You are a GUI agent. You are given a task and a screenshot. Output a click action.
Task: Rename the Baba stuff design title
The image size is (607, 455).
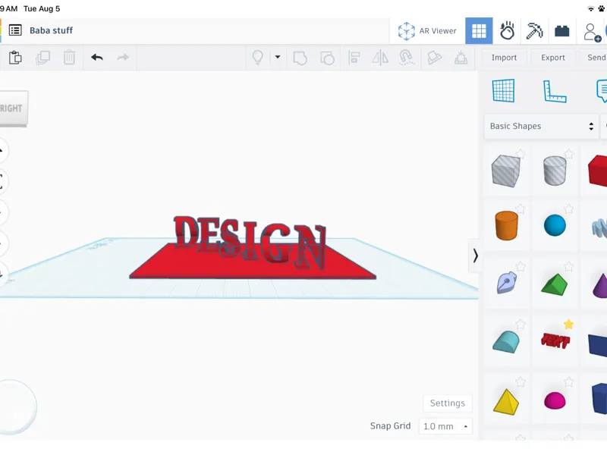coord(51,30)
